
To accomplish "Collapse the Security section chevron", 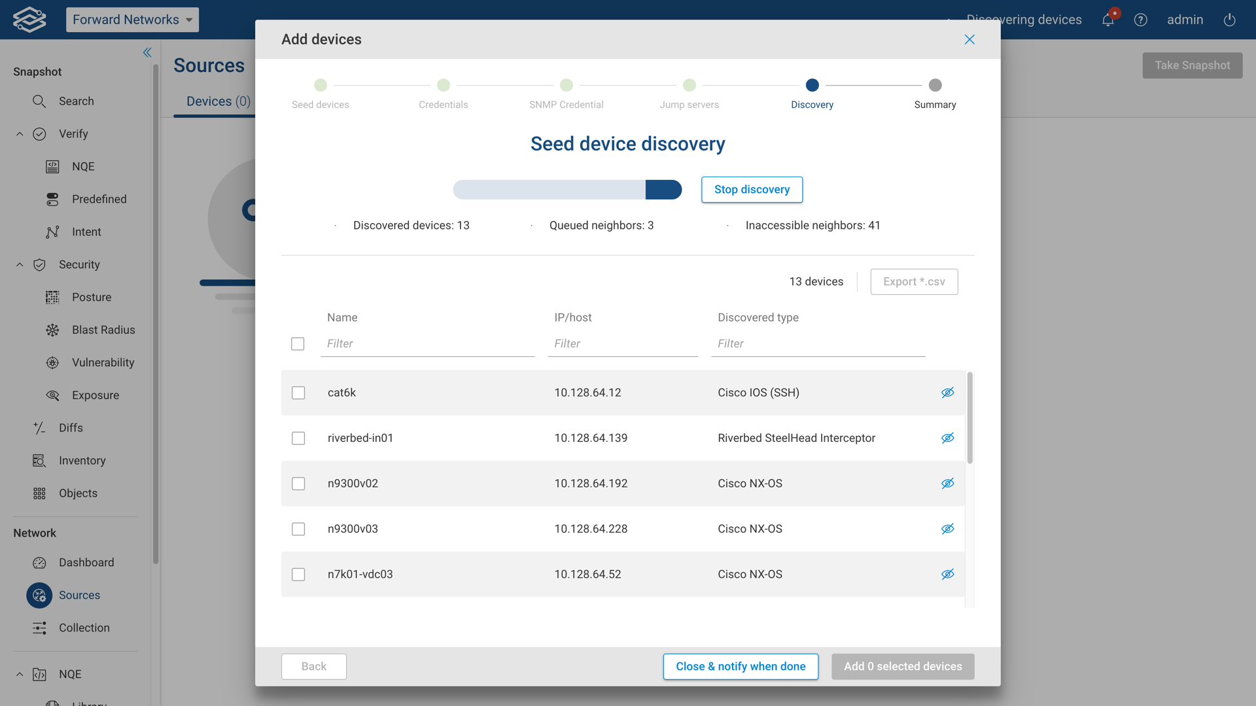I will (20, 265).
